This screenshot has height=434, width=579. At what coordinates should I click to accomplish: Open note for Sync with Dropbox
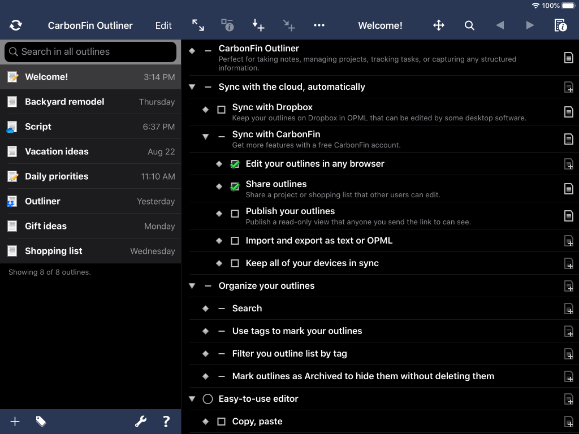coord(569,112)
